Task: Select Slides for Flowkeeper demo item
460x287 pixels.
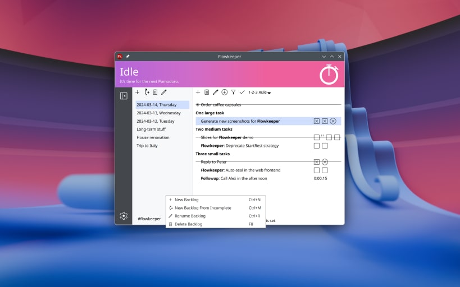Action: coord(268,137)
